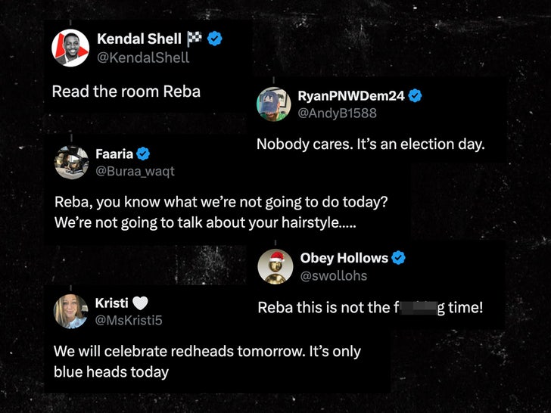Open the @AndyB1588 handle link

(x=337, y=113)
